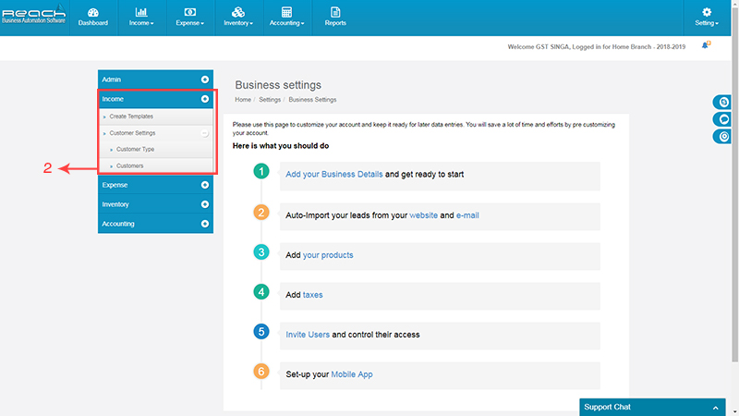The height and width of the screenshot is (416, 739).
Task: Click the orange step 6 circle icon
Action: (261, 372)
